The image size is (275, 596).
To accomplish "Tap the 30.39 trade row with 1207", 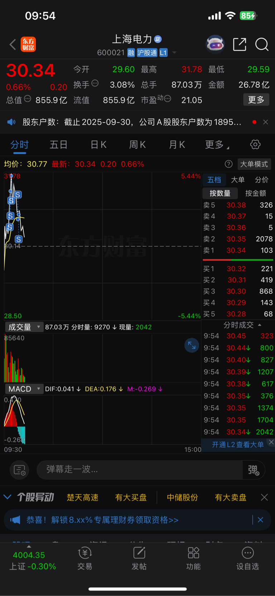I will (x=238, y=372).
